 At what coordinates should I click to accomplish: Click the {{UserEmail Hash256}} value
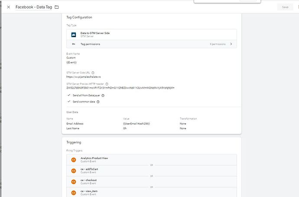point(136,124)
